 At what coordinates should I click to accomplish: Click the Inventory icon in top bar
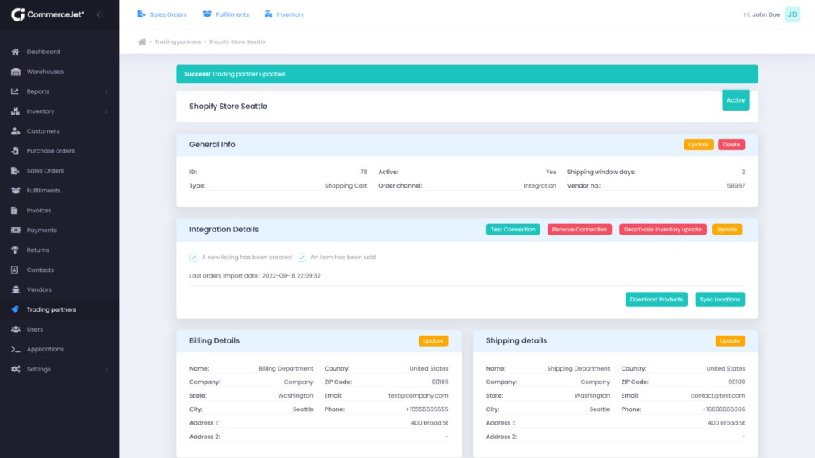268,14
